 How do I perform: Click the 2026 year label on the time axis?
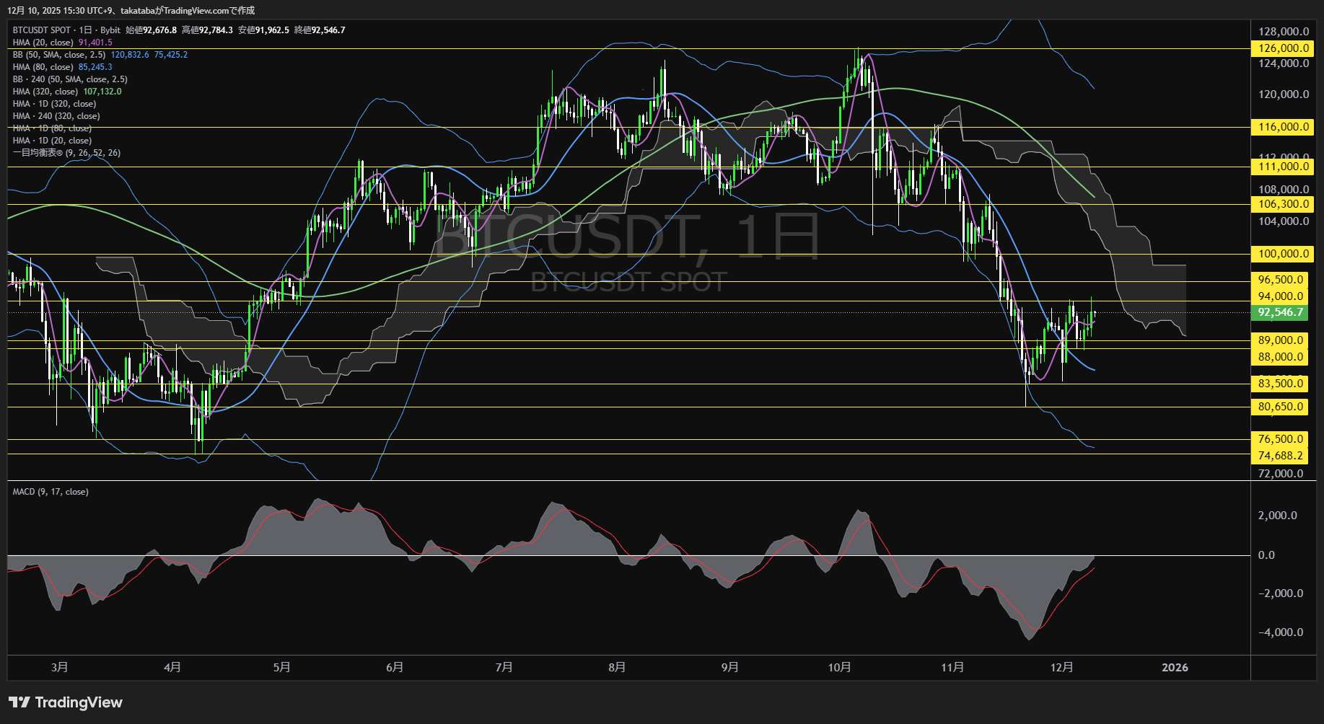1175,667
